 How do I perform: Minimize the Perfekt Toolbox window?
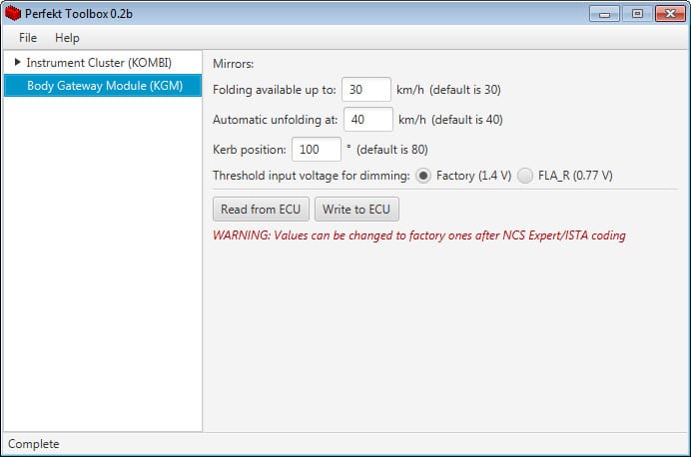(x=604, y=13)
